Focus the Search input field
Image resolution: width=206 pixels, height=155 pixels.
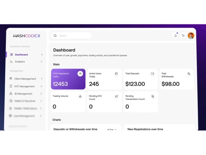pyautogui.click(x=72, y=36)
